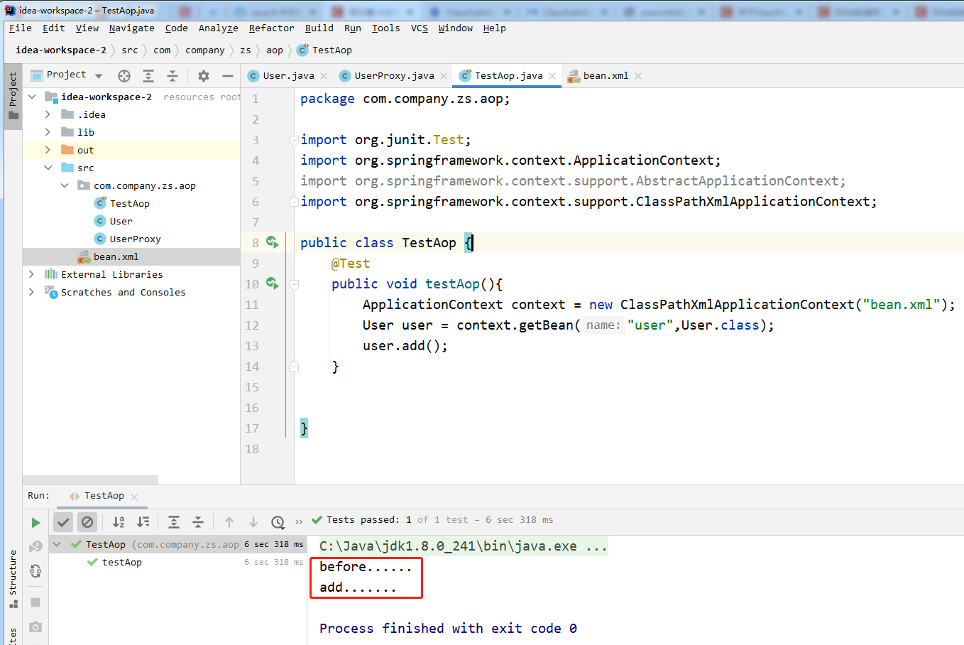The width and height of the screenshot is (964, 645).
Task: Select bean.xml in project tree
Action: click(x=116, y=256)
